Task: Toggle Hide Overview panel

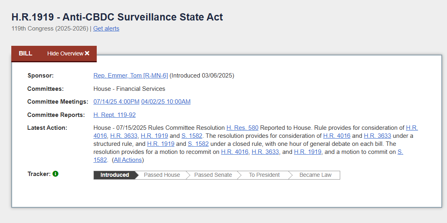Action: tap(69, 53)
